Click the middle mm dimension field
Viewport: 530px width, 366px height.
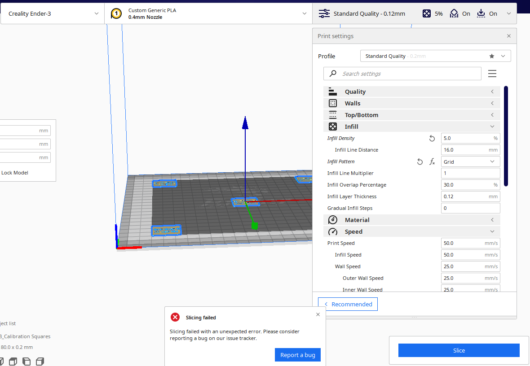25,144
